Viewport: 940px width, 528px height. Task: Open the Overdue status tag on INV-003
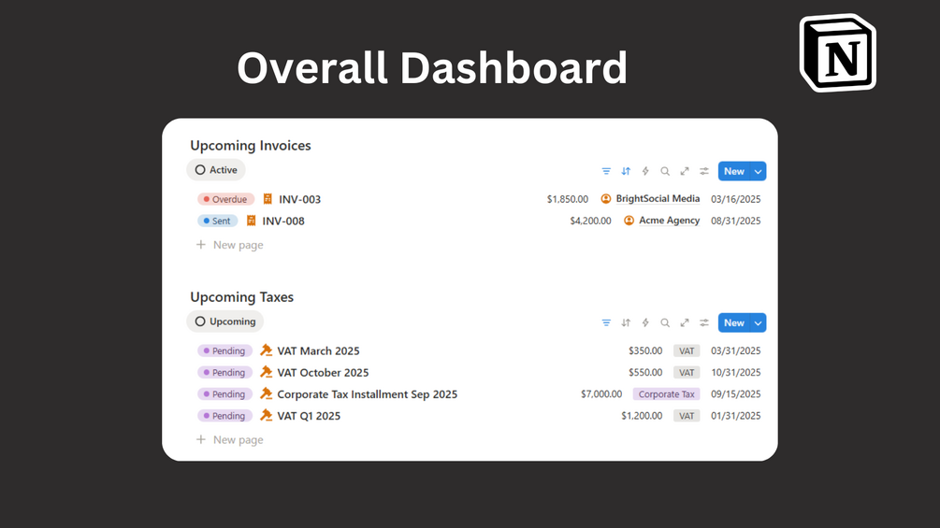[225, 199]
